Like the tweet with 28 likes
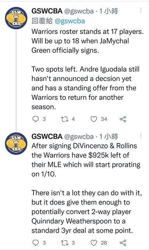The image size is (149, 250). click(x=94, y=243)
